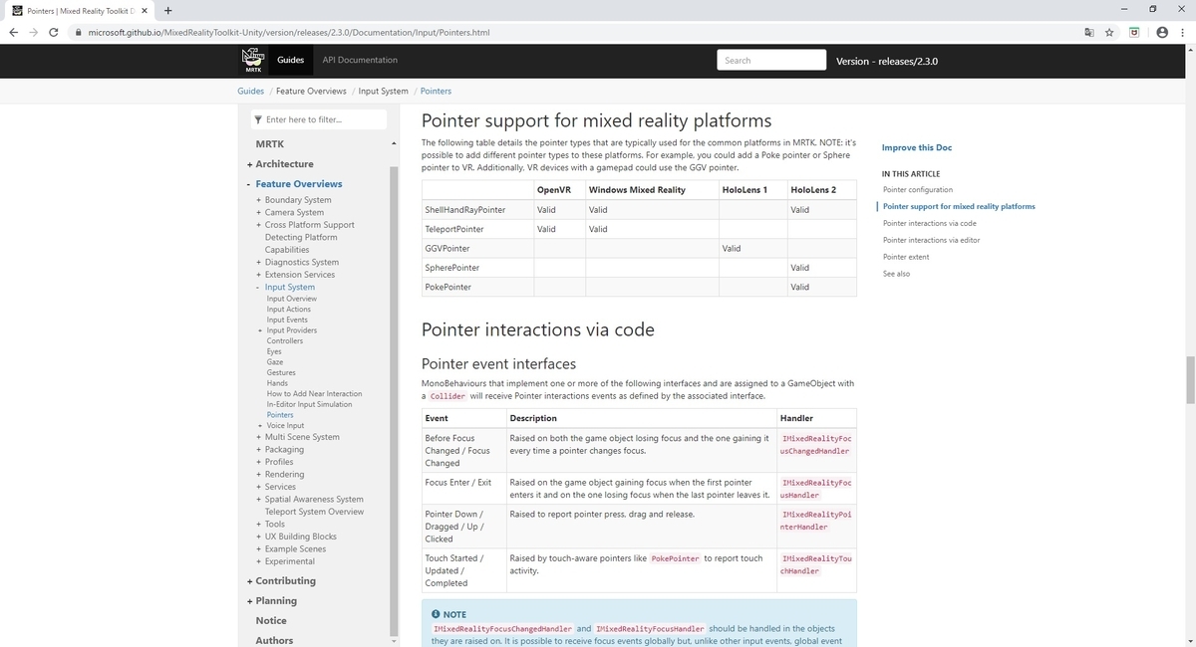Open the API Documentation navbar tab
Image resolution: width=1196 pixels, height=647 pixels.
360,60
